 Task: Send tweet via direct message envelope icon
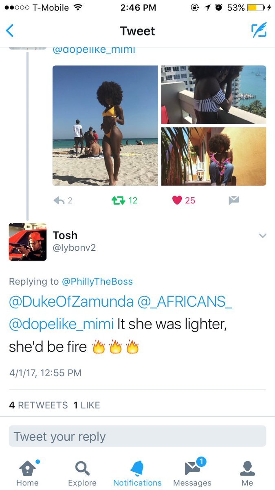233,200
